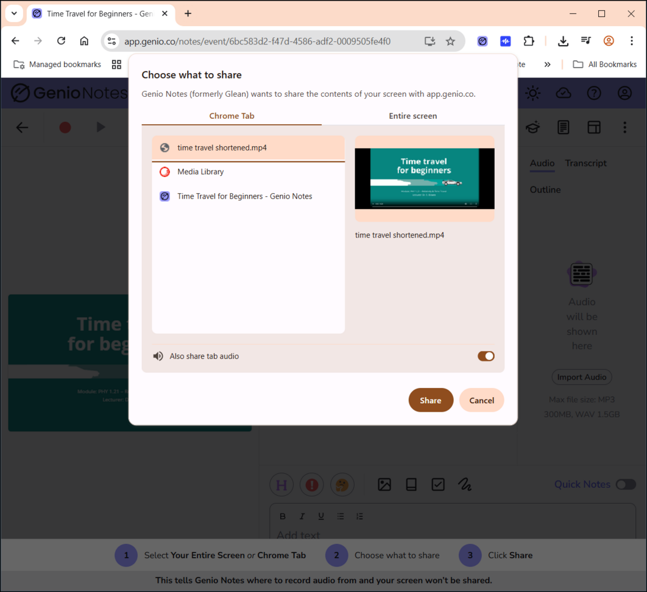The width and height of the screenshot is (647, 592).
Task: Open Chrome's three-dot menu
Action: click(x=632, y=41)
